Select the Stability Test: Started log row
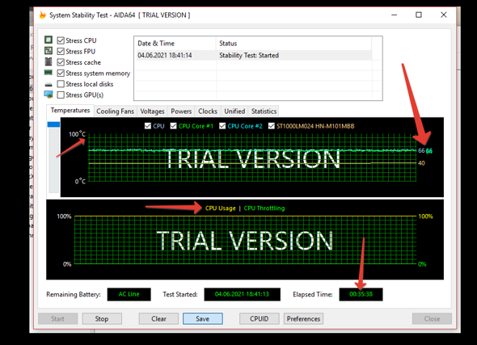This screenshot has width=477, height=345. 254,55
